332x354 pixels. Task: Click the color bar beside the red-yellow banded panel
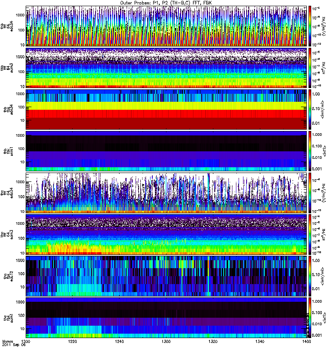click(310, 109)
